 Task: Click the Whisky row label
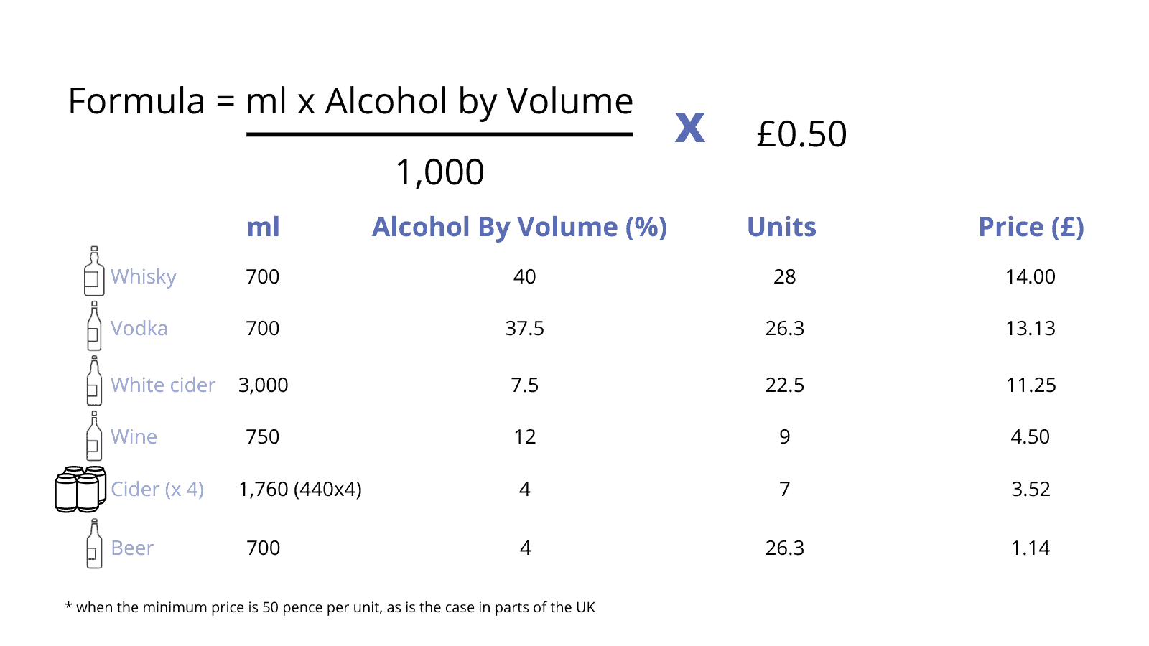click(144, 277)
